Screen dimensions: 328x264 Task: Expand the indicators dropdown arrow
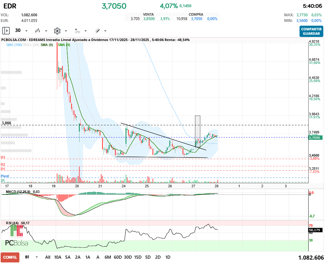point(85,31)
